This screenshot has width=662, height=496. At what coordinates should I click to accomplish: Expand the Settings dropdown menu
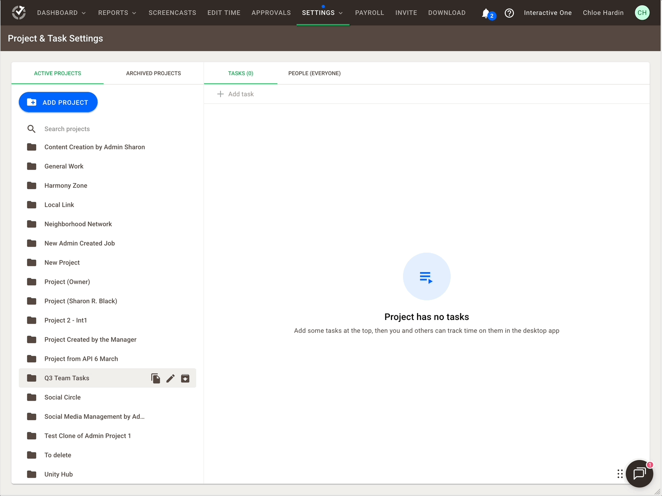[322, 13]
